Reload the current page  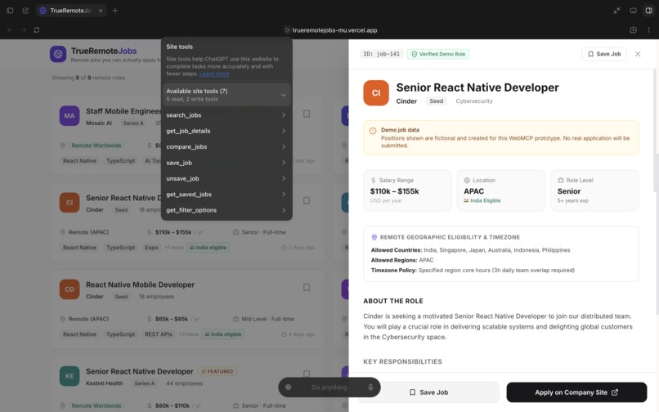(37, 30)
